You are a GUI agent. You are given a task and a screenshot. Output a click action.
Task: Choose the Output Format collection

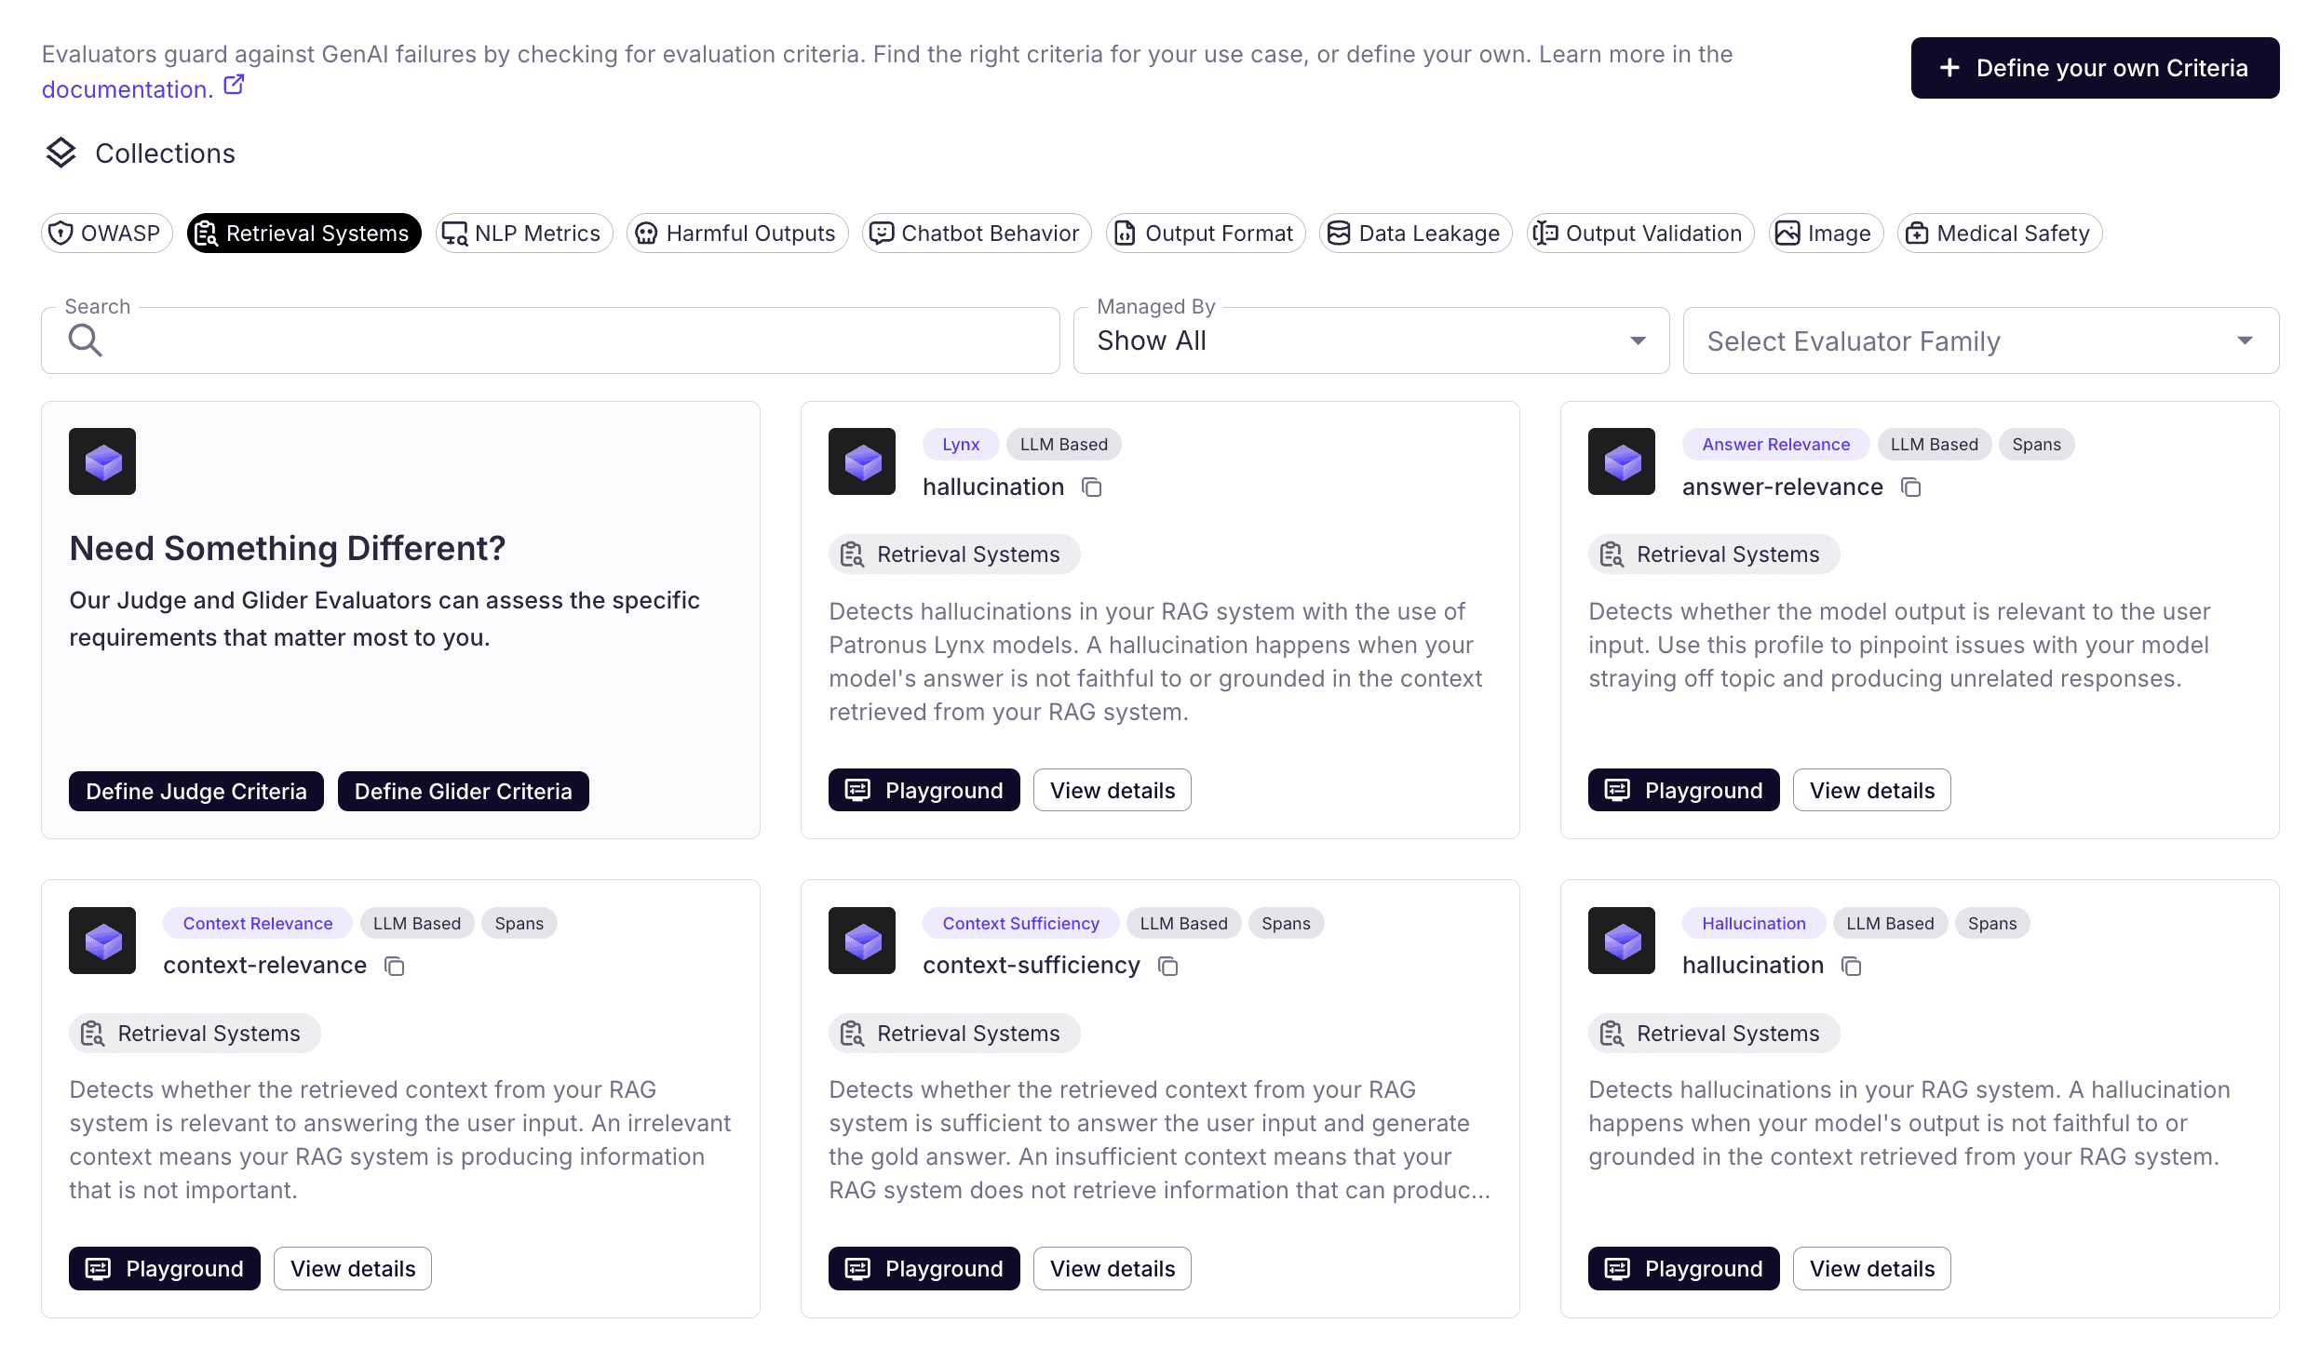pyautogui.click(x=1206, y=233)
